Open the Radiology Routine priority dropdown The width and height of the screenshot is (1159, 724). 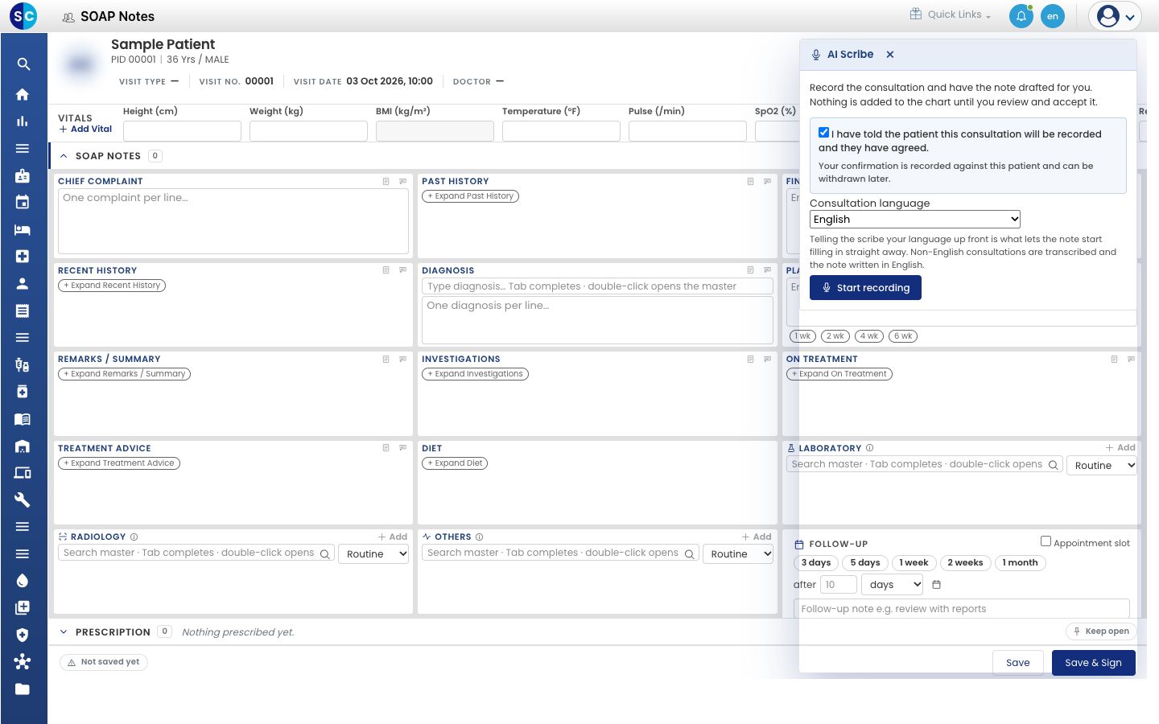click(373, 554)
